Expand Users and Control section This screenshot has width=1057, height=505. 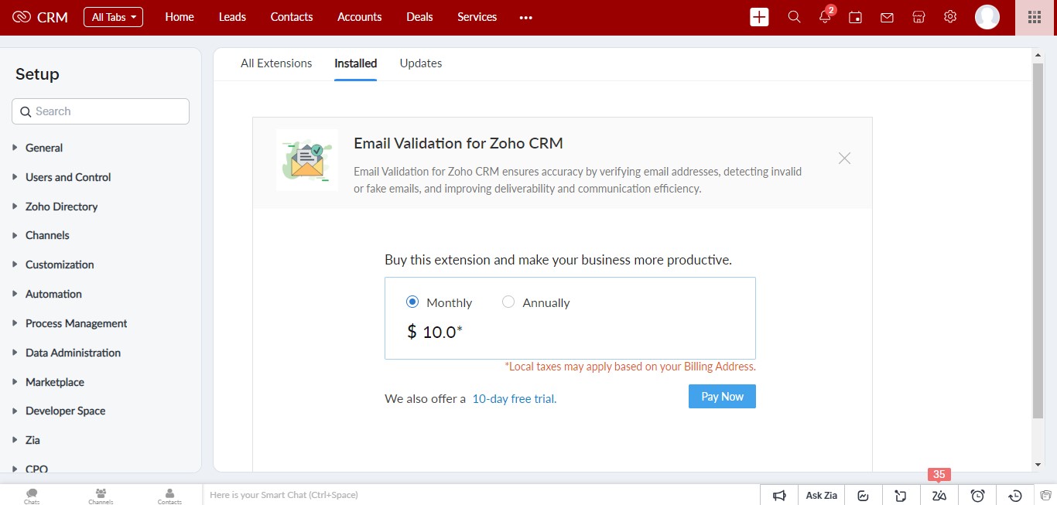pos(68,177)
